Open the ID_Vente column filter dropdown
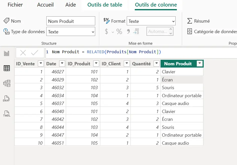The width and height of the screenshot is (237, 165). pos(41,63)
